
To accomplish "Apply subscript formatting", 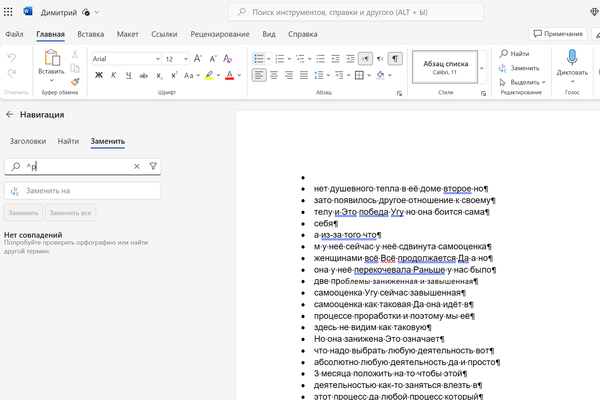I will 159,75.
